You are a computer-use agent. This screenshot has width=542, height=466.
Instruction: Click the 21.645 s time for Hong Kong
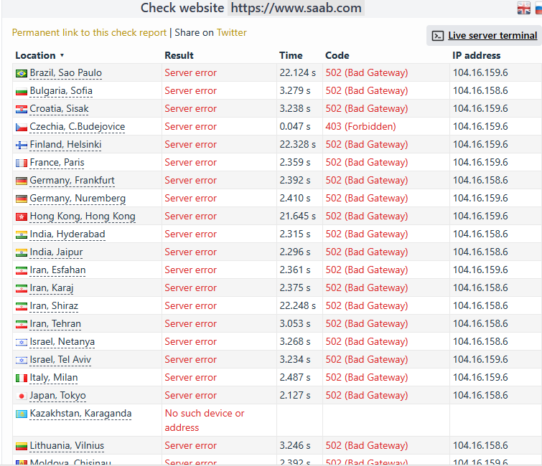tap(298, 217)
